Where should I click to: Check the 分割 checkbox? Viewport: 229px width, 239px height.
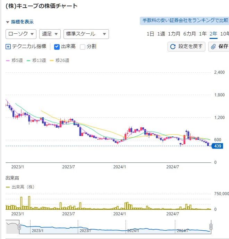(83, 47)
